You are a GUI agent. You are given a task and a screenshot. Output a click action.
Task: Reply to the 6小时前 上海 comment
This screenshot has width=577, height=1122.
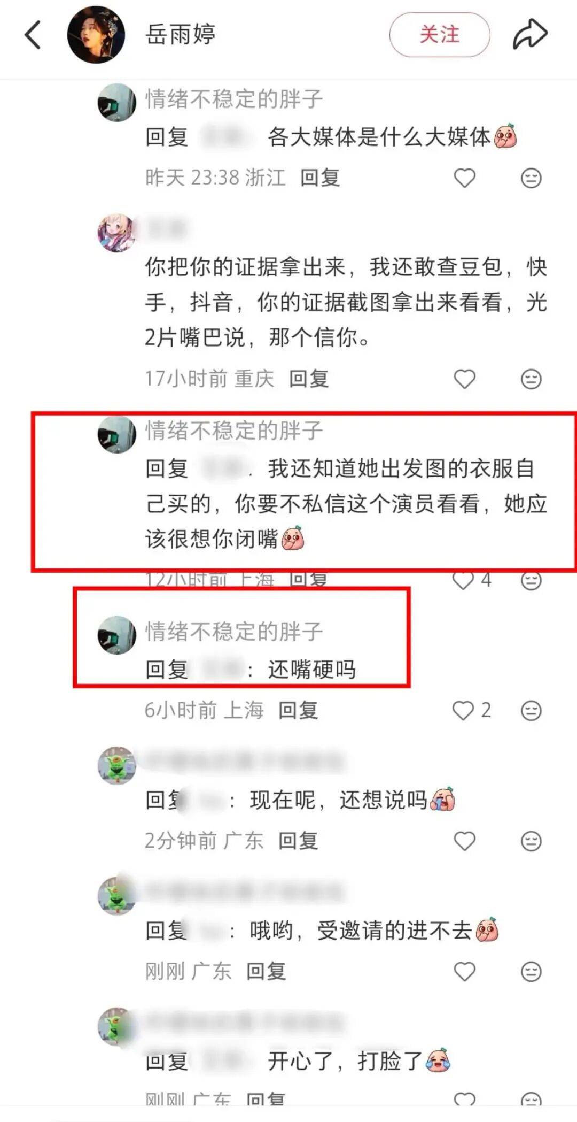point(298,710)
